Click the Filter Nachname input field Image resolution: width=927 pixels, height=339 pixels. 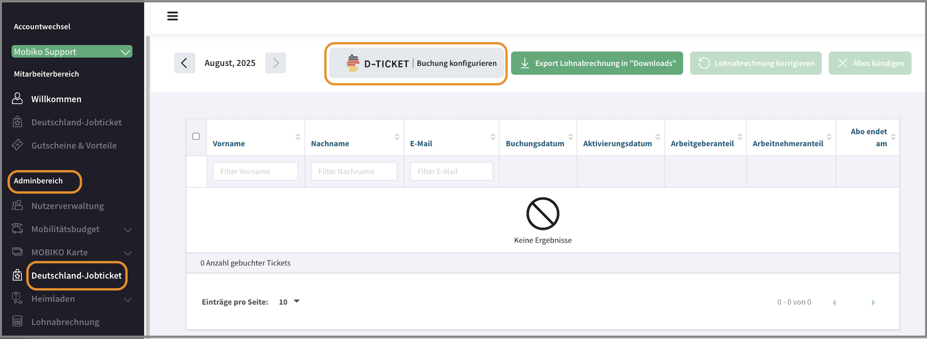point(353,171)
